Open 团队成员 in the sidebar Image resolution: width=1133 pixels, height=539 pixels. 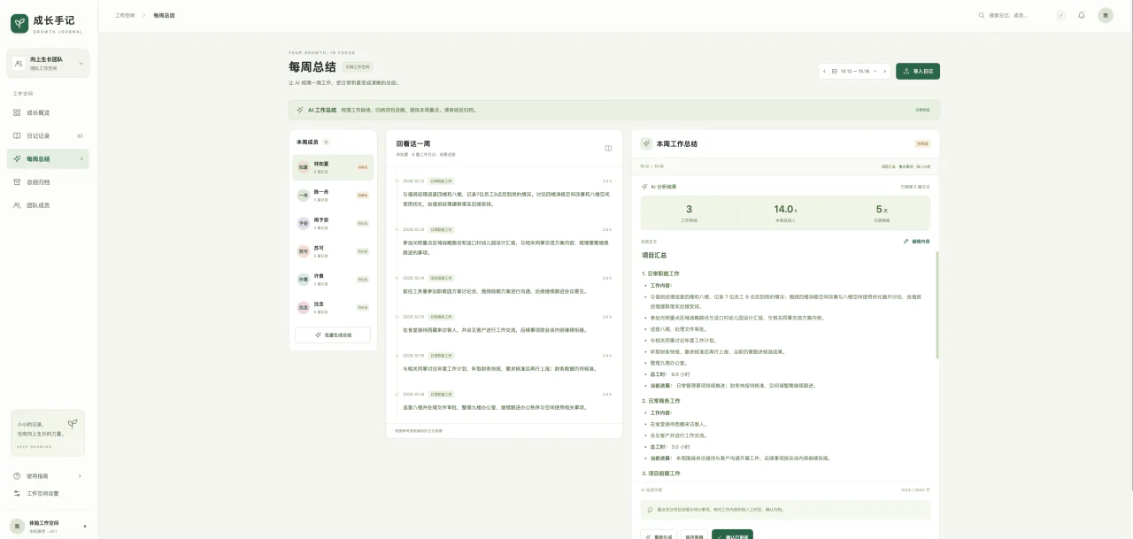[x=49, y=205]
